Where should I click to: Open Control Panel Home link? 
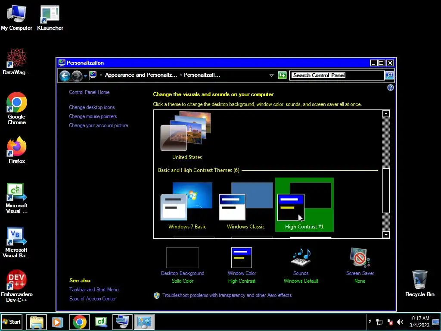coord(89,92)
